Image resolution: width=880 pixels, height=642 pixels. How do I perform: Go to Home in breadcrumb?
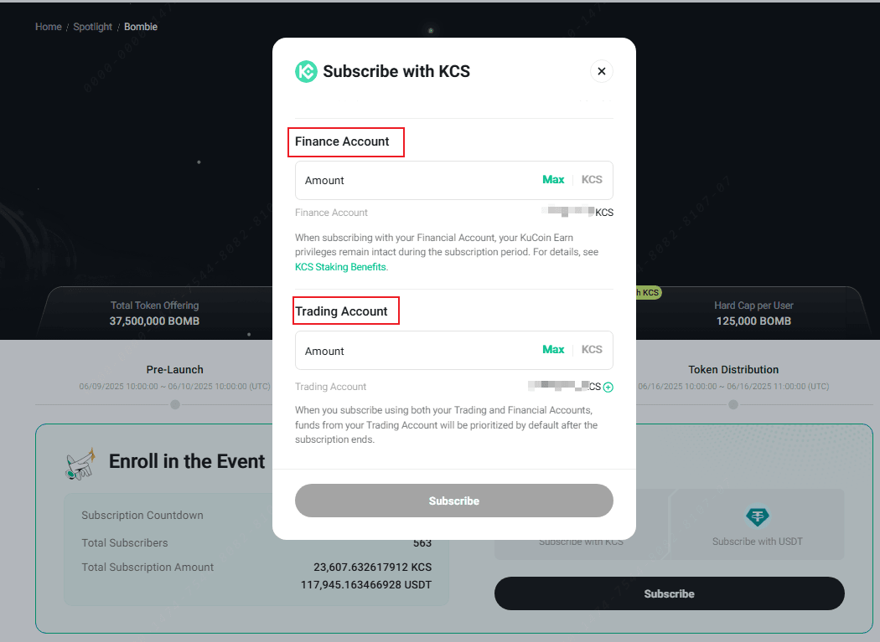(49, 27)
